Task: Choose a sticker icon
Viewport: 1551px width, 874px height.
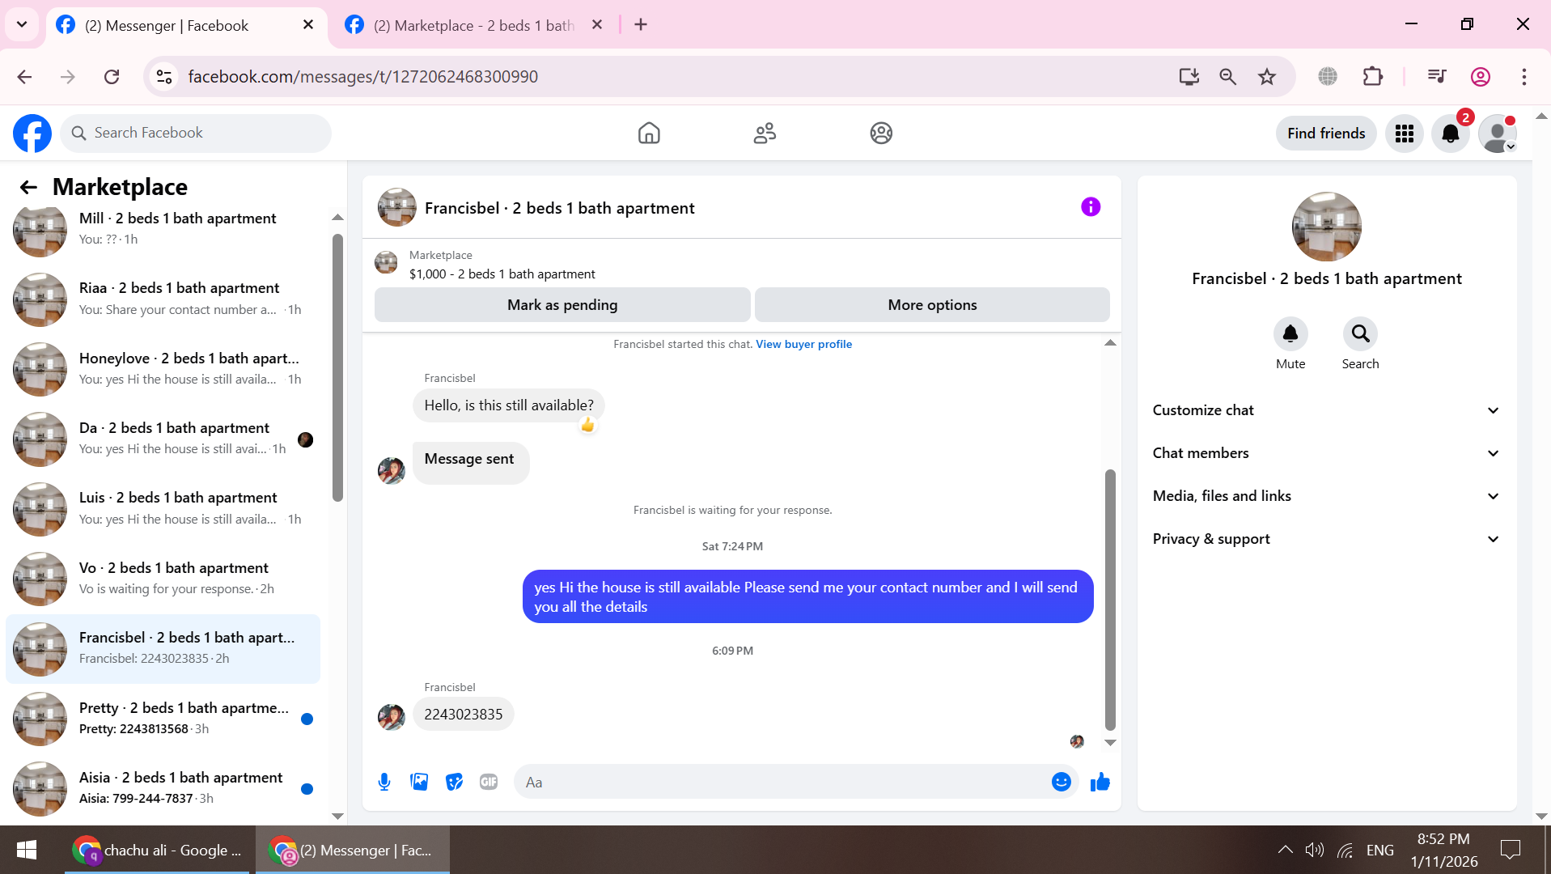Action: [x=454, y=782]
